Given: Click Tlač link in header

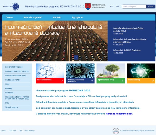Looking at the screenshot, I should (x=118, y=6).
